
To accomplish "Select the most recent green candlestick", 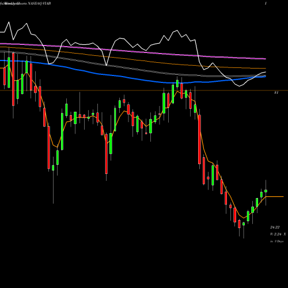I will (x=266, y=191).
